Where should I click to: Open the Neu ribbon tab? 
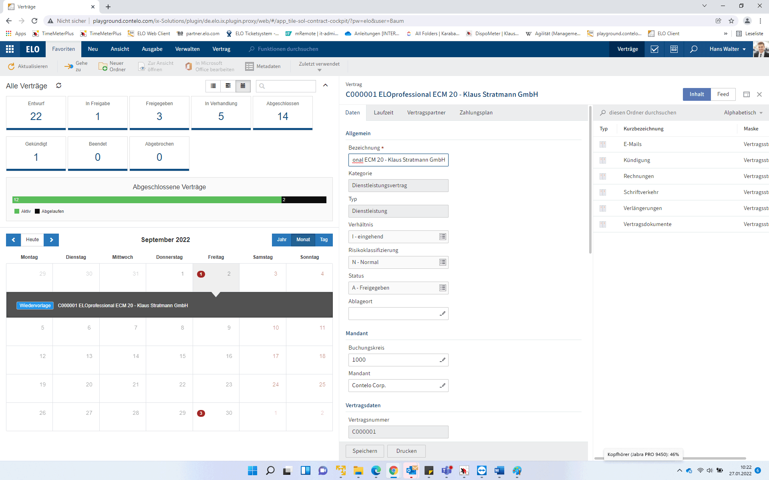(93, 49)
